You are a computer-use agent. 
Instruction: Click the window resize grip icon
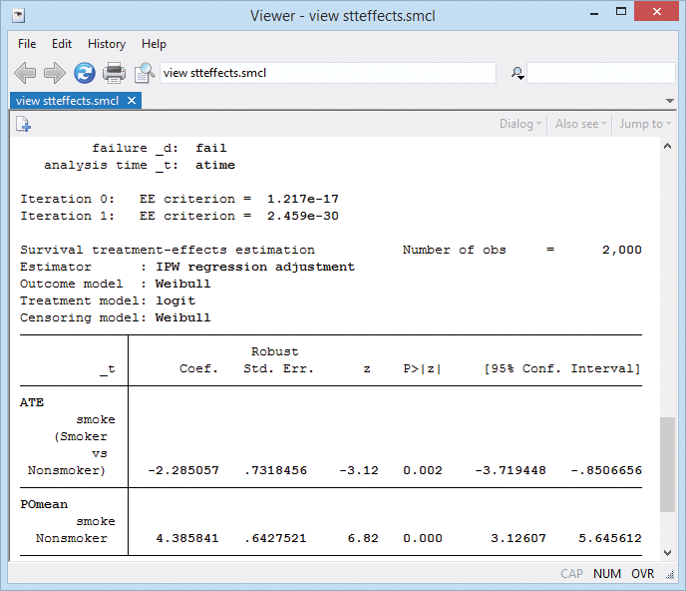pyautogui.click(x=670, y=576)
